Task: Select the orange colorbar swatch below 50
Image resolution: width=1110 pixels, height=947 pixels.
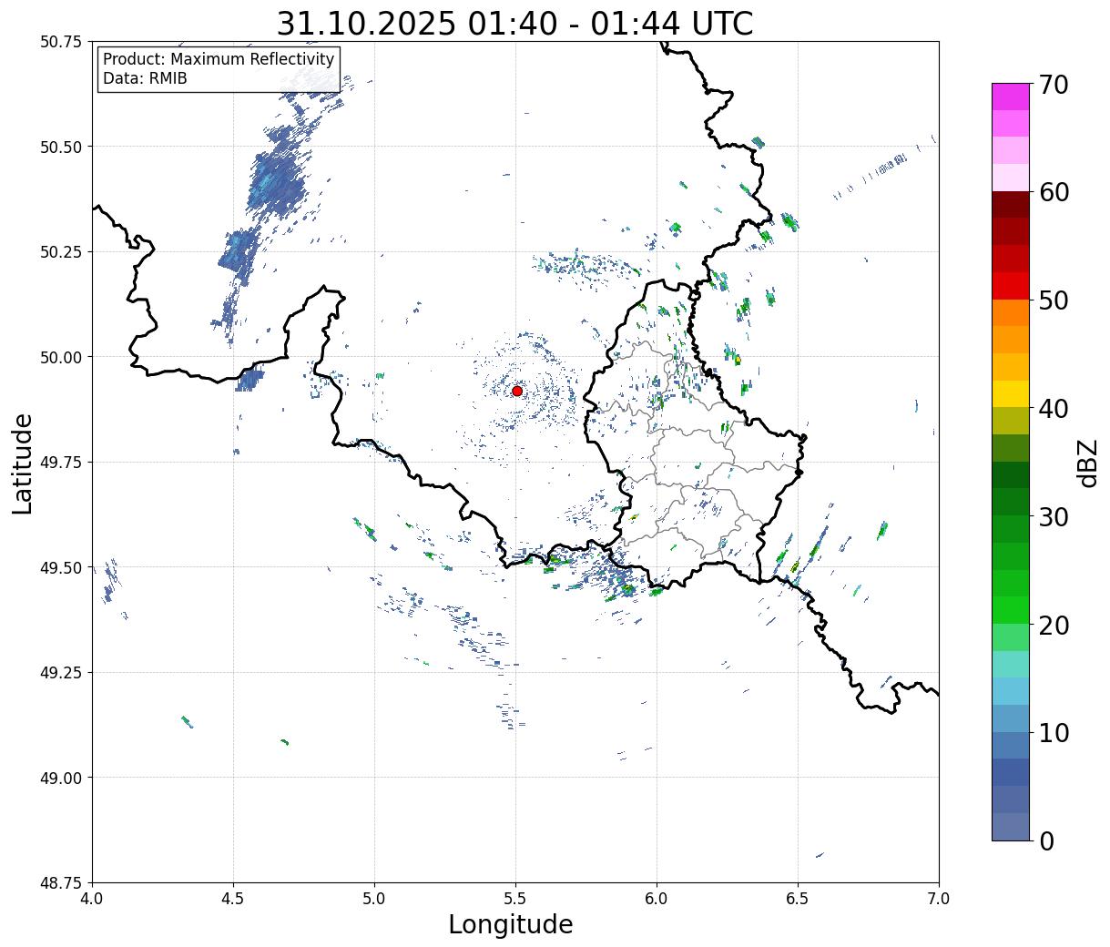Action: pos(1011,313)
